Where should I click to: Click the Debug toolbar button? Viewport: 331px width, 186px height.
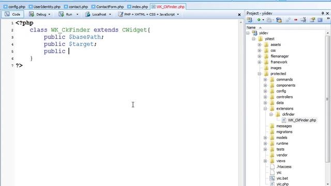[38, 14]
